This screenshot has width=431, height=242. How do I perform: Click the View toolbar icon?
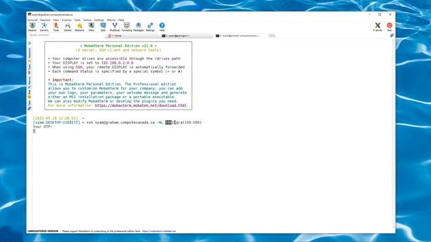click(92, 27)
